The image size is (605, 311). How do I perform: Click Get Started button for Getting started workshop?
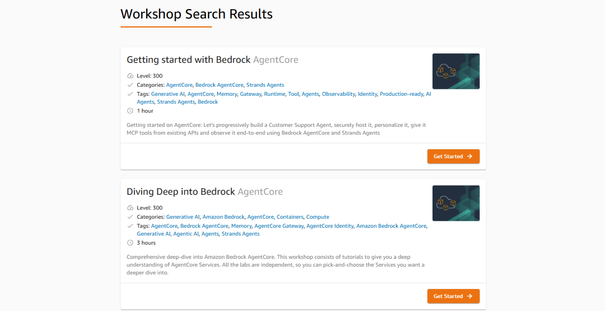pos(453,156)
